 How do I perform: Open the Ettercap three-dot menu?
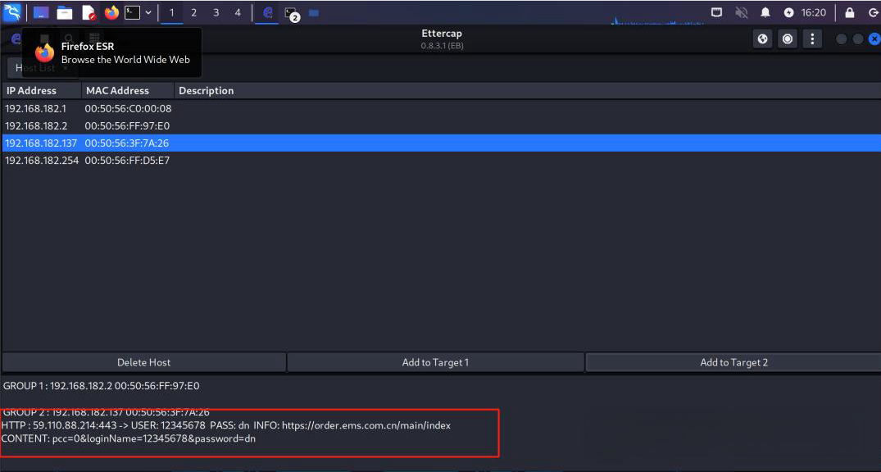pyautogui.click(x=812, y=39)
